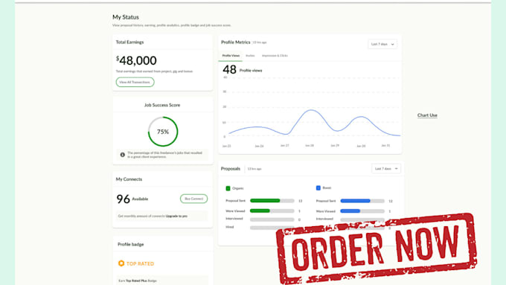Open the Upgrade to pro link

coord(176,216)
